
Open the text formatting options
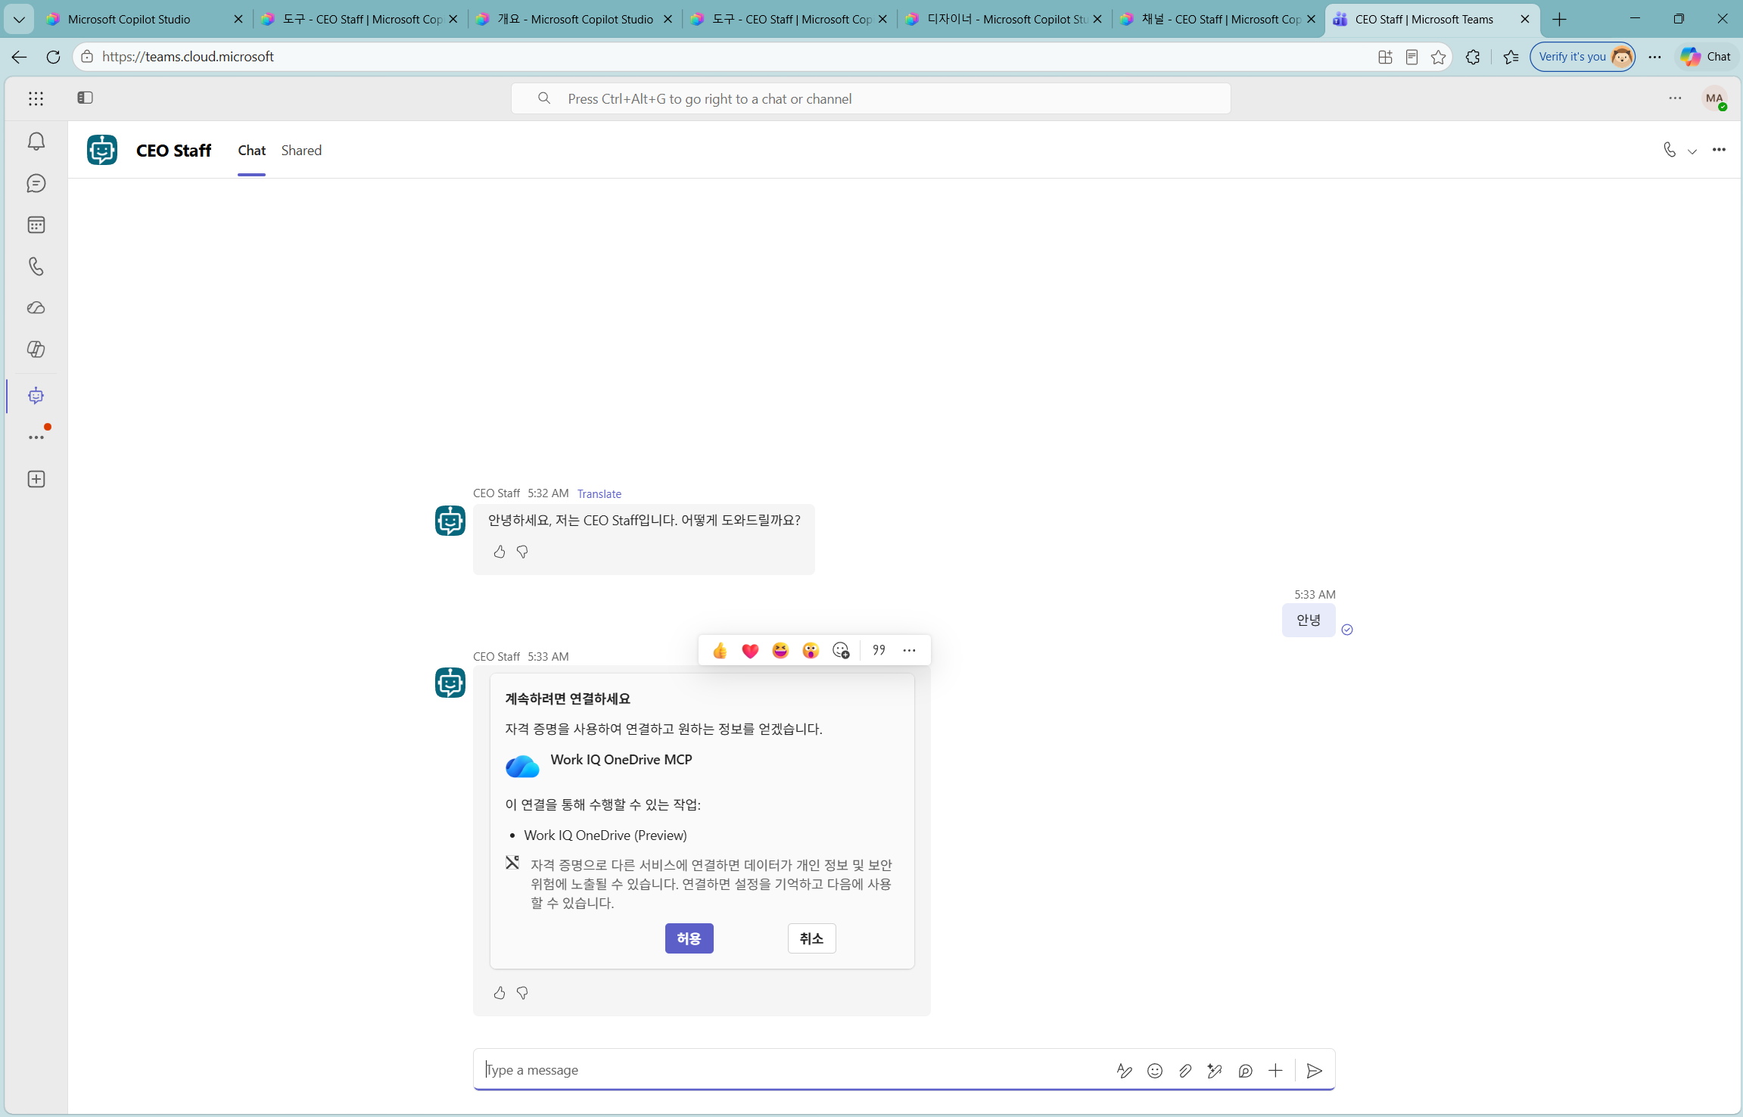click(x=1124, y=1071)
